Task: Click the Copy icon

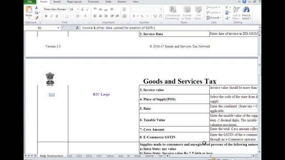Action: pyautogui.click(x=36, y=12)
